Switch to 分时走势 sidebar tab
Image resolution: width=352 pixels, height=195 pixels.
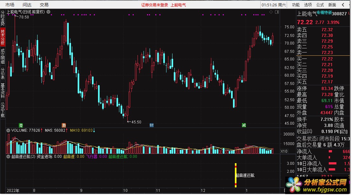pos(3,18)
